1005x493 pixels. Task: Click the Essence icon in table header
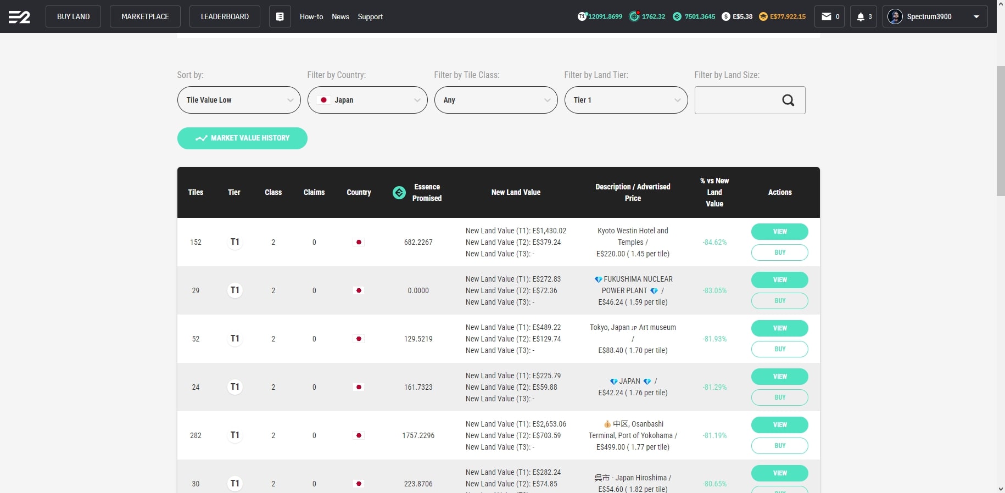[x=399, y=193]
